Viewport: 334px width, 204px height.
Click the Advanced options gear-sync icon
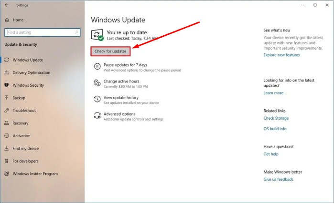(x=97, y=115)
